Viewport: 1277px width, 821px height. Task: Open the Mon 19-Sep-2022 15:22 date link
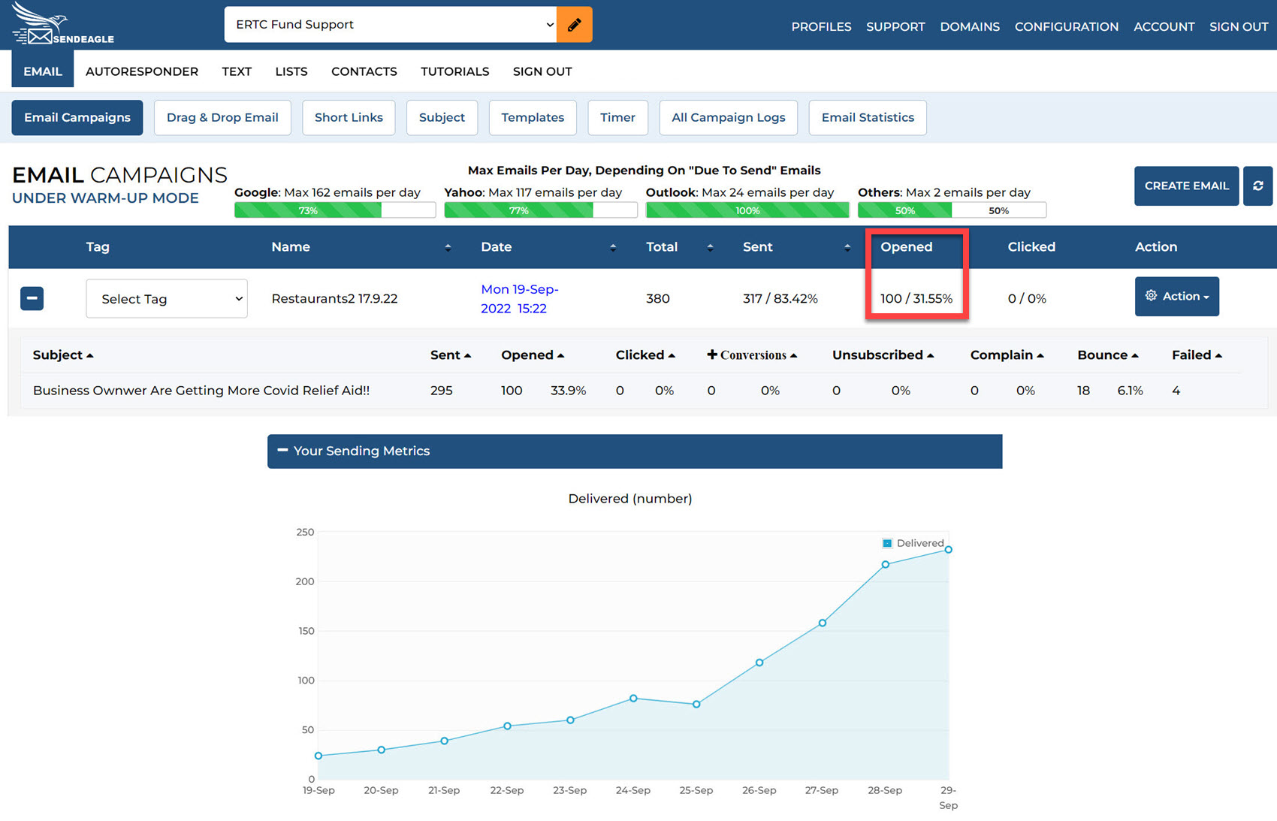pyautogui.click(x=519, y=299)
